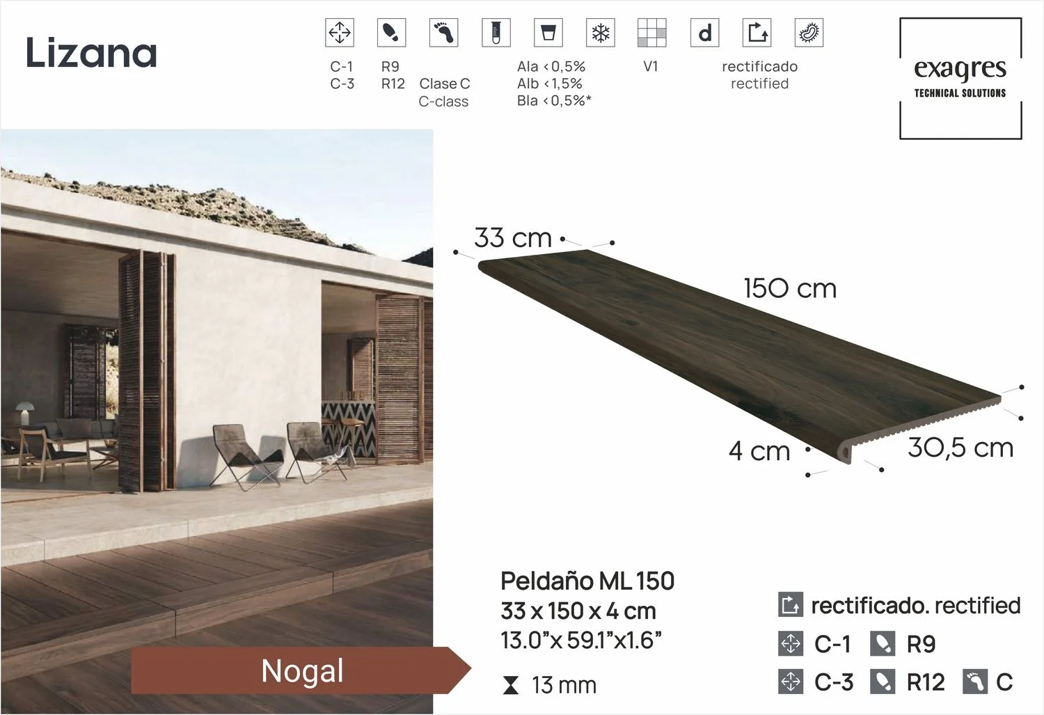Click the water absorption cup icon
1044x715 pixels.
[548, 33]
